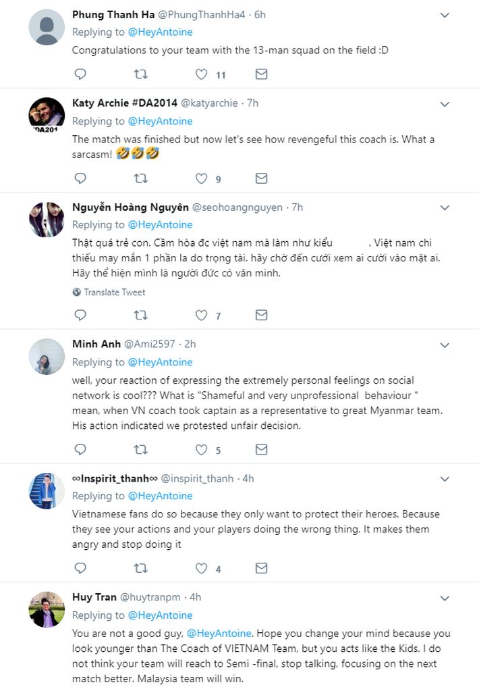The image size is (479, 689).
Task: Open Inspirit_thanh's avatar image
Action: pos(47,491)
